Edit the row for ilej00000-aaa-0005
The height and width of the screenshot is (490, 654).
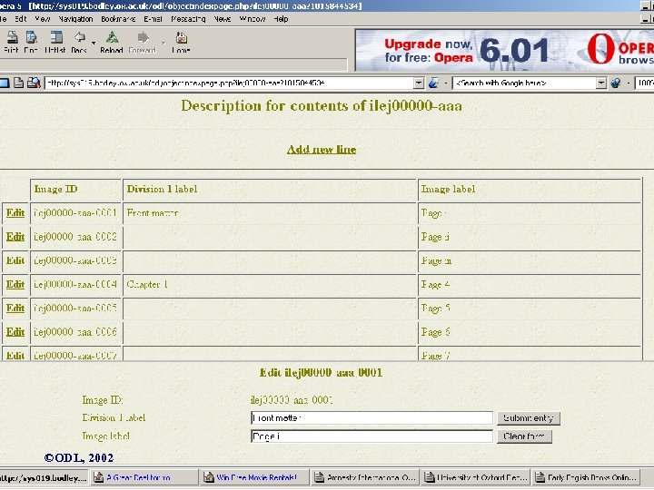tap(15, 308)
